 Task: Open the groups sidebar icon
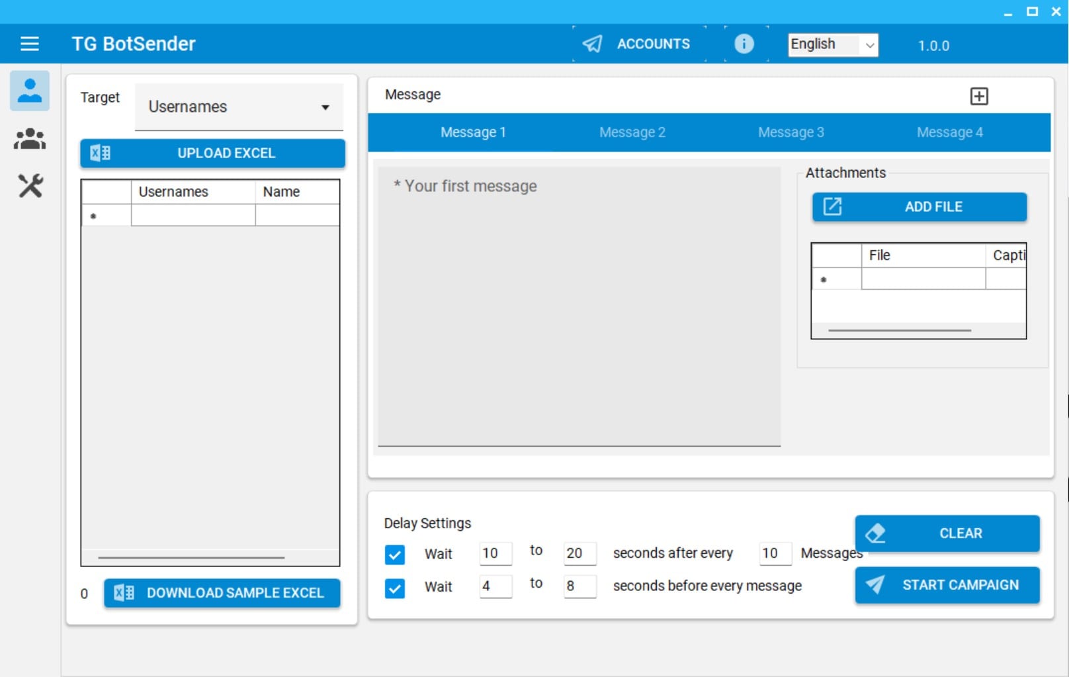(x=30, y=139)
